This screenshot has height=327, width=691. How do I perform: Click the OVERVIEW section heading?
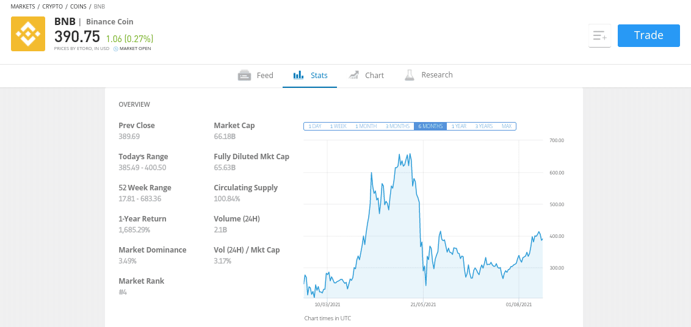coord(134,104)
